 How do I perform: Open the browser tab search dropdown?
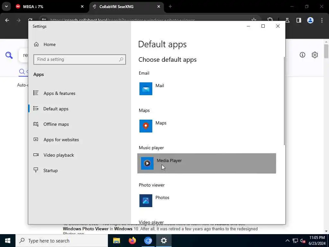point(6,6)
